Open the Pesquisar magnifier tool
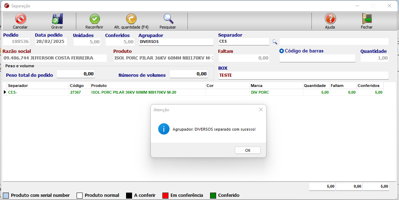Viewport: 399px width, 200px height. [x=168, y=19]
